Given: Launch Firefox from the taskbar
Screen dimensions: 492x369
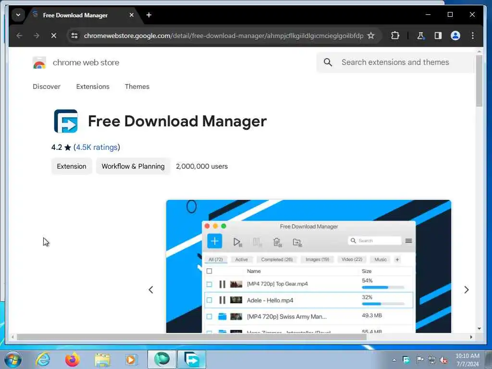Looking at the screenshot, I should point(73,359).
